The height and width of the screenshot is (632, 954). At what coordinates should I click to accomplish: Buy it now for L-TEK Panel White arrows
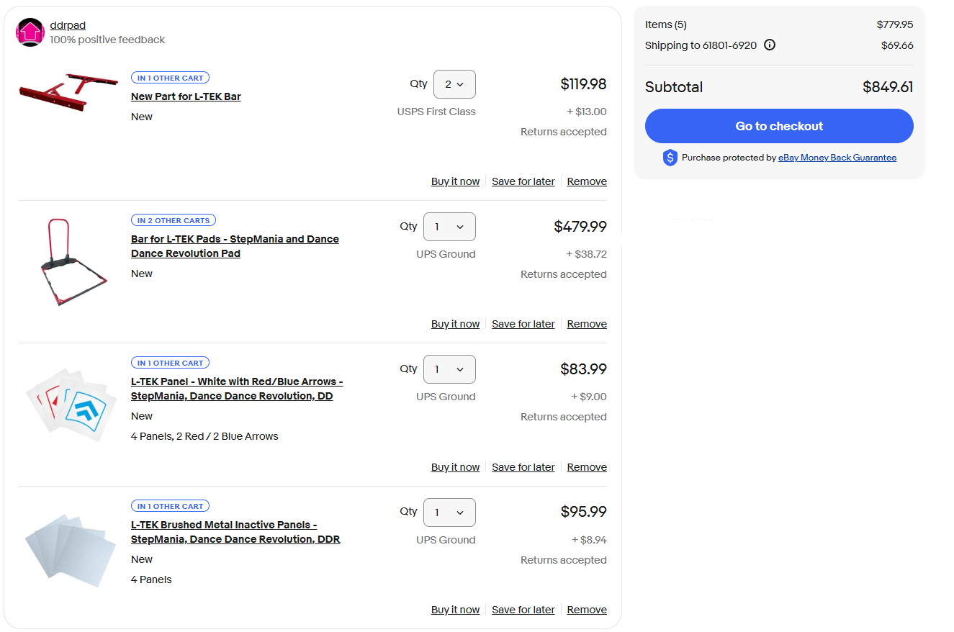tap(455, 467)
